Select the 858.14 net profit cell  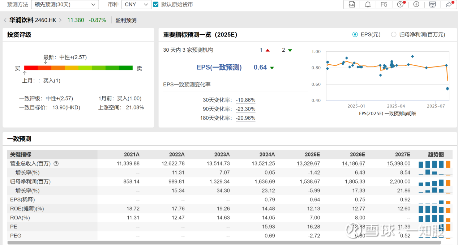coord(132,182)
